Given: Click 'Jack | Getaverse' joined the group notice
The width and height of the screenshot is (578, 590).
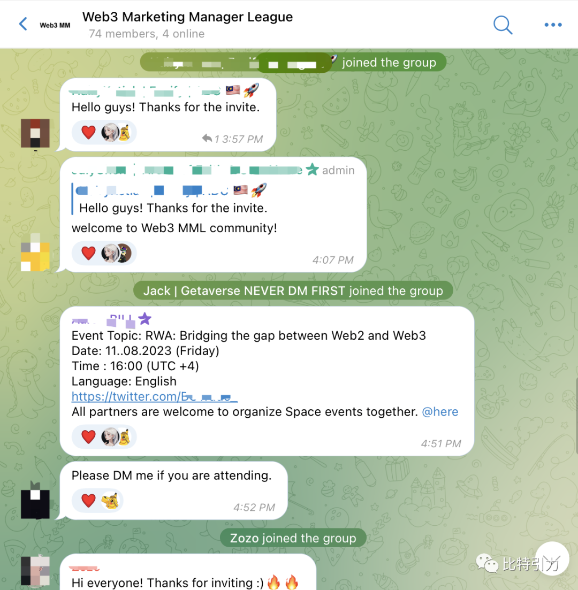Looking at the screenshot, I should click(x=293, y=290).
